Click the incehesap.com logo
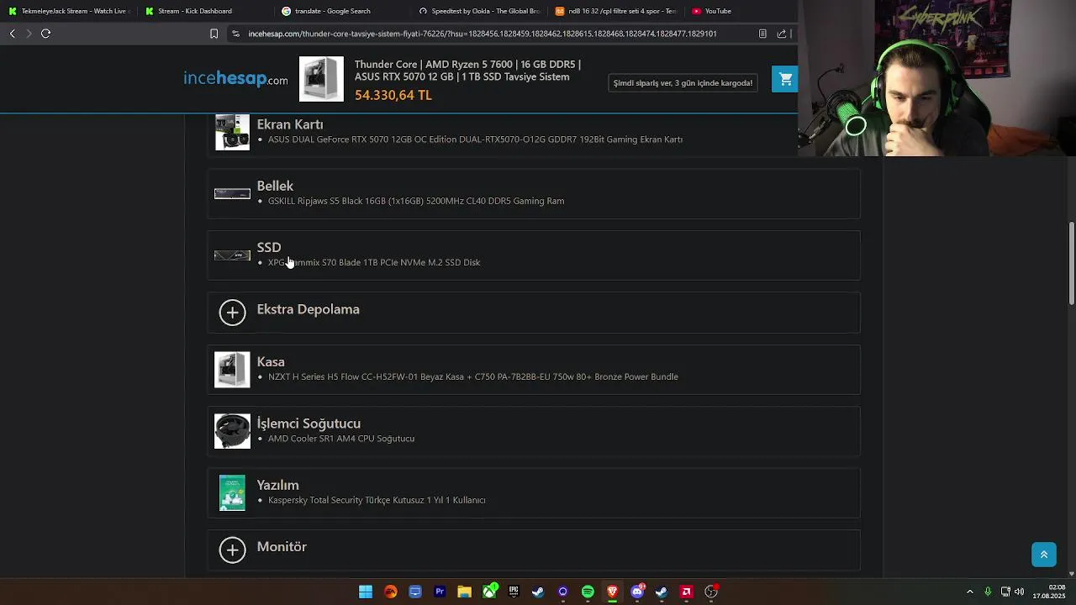 coord(235,78)
